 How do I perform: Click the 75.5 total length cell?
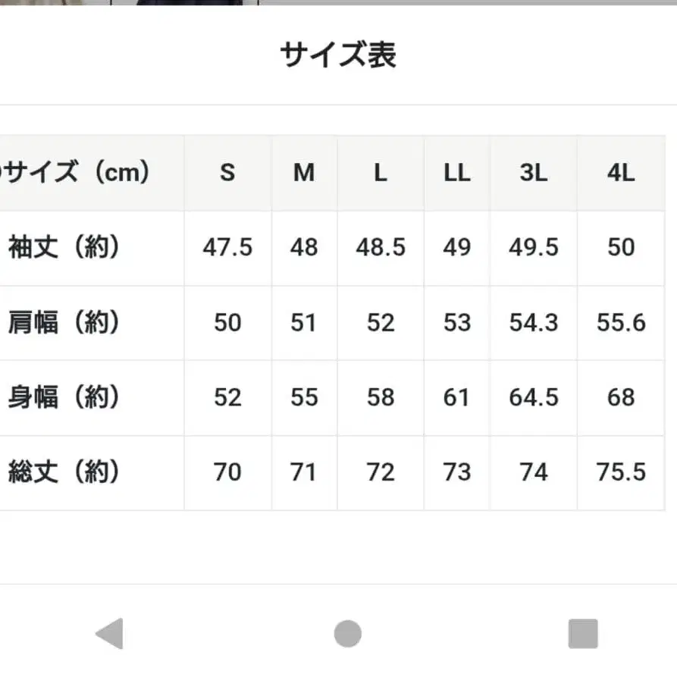pyautogui.click(x=621, y=472)
